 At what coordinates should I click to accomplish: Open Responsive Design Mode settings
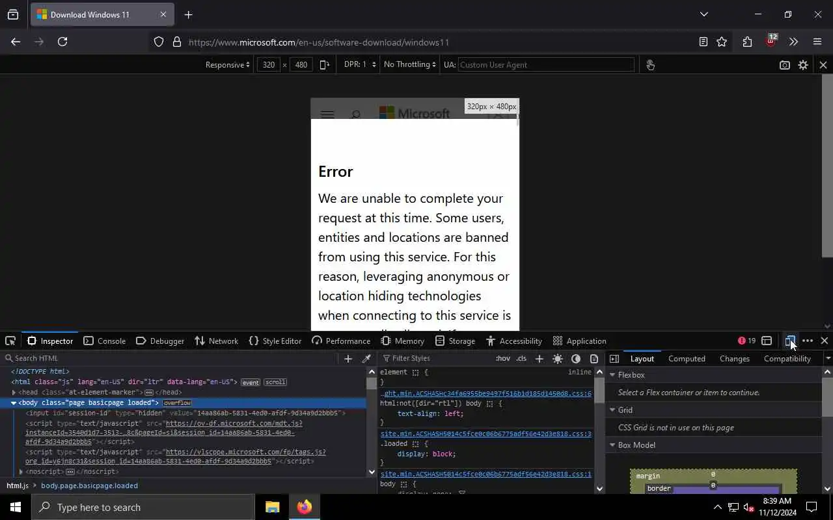(x=803, y=65)
